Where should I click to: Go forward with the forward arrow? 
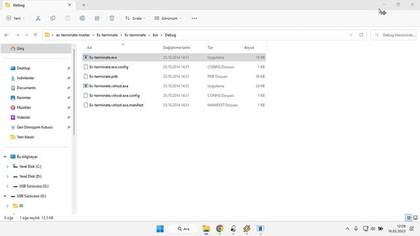pos(17,35)
